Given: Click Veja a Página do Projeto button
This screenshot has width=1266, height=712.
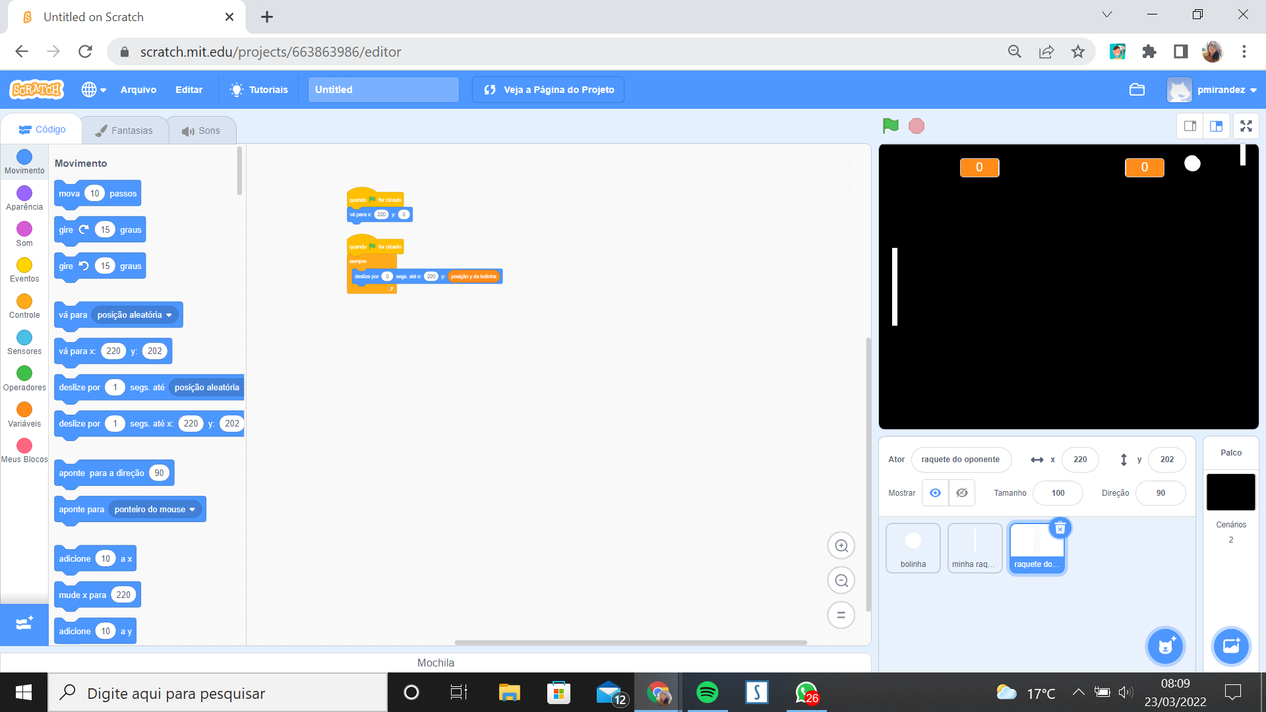Looking at the screenshot, I should coord(551,90).
